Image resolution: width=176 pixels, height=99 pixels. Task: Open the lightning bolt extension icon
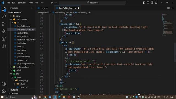[x=4, y=46]
